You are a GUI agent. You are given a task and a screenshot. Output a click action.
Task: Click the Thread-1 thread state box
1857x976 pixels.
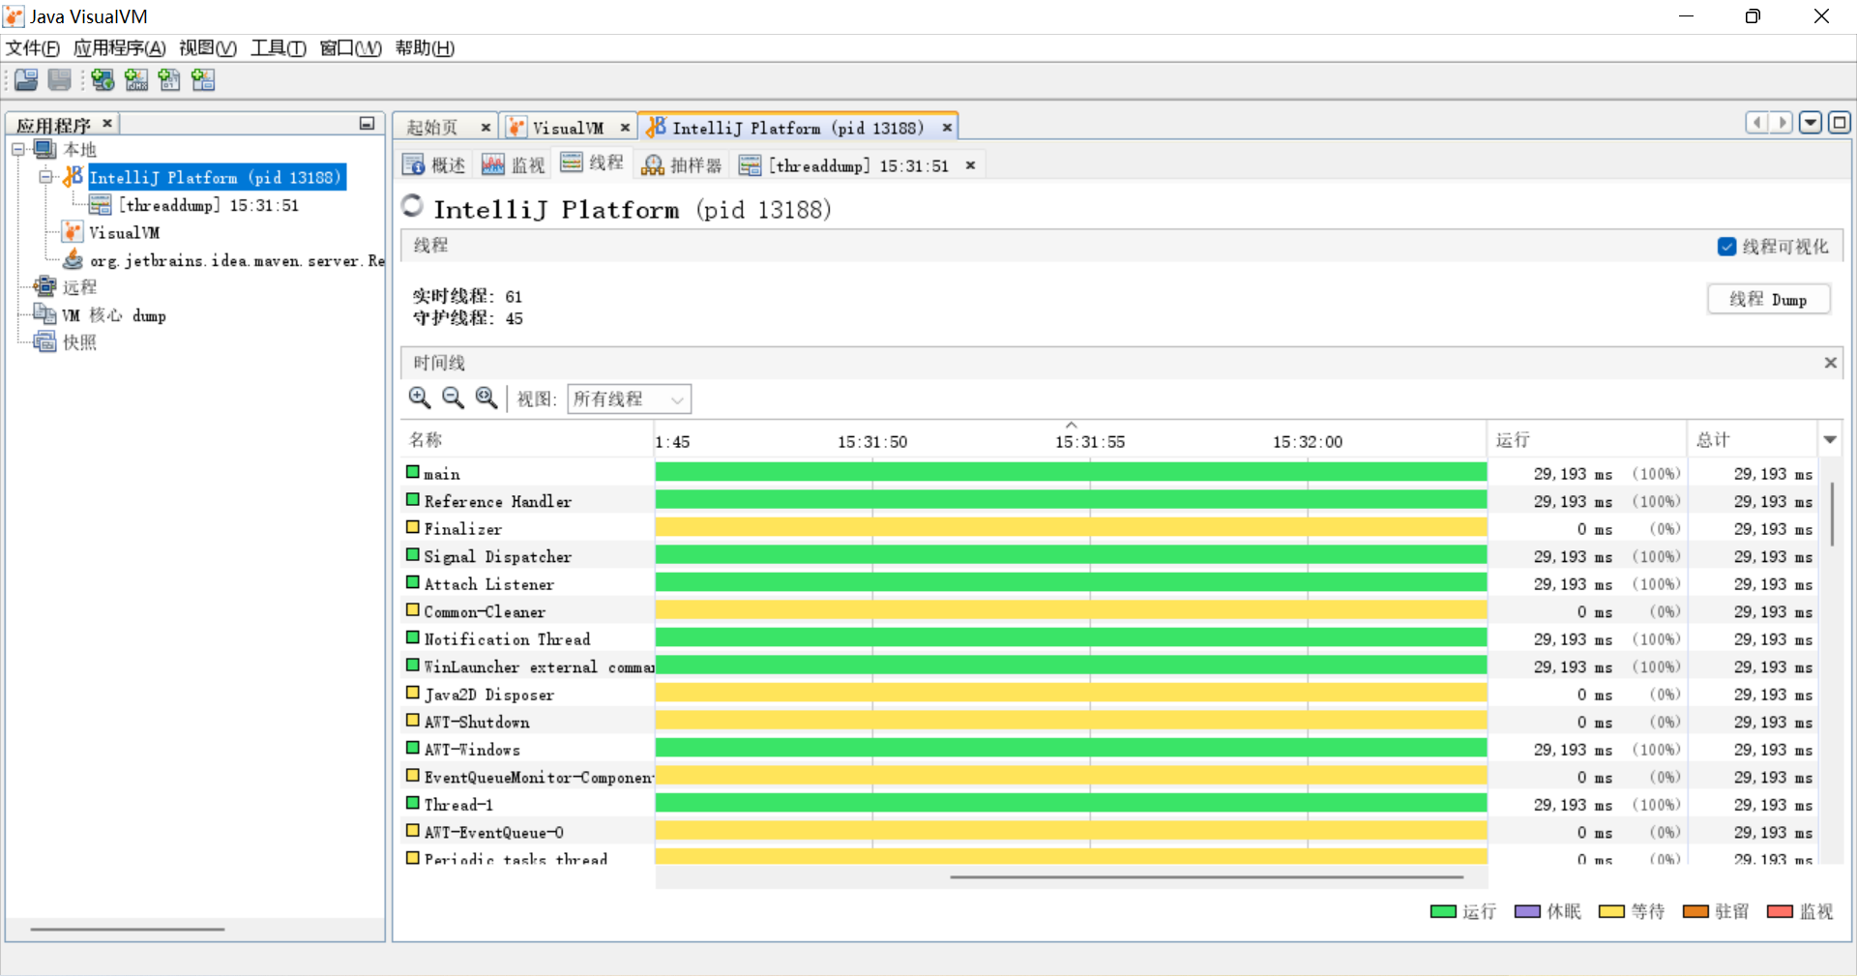click(413, 803)
